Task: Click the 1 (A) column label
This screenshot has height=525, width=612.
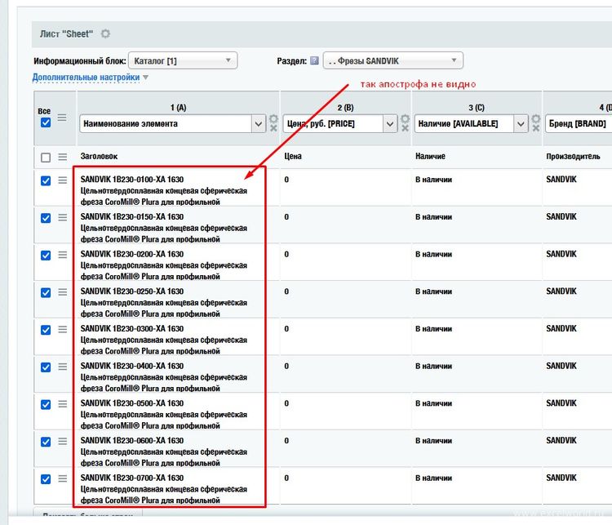Action: pos(179,108)
